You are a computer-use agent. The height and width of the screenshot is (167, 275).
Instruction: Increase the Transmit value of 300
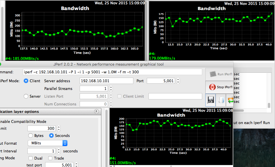click(x=59, y=127)
